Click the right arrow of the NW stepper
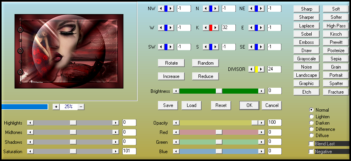Viewport: 351px width, 161px height. [x=171, y=9]
